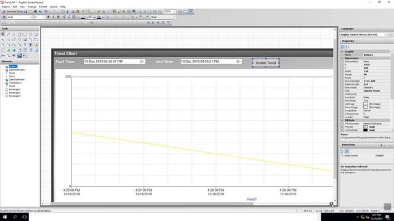Collapse the Graphic property group
This screenshot has height=221, width=394.
[x=342, y=52]
